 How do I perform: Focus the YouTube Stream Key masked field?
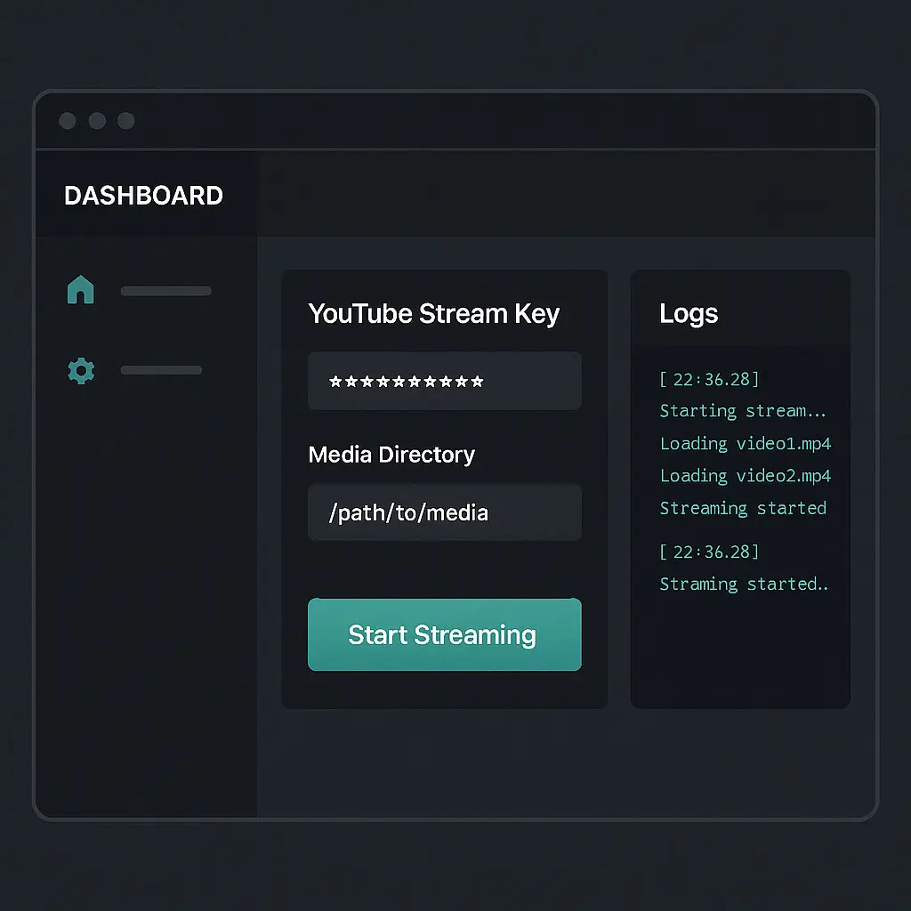tap(444, 382)
